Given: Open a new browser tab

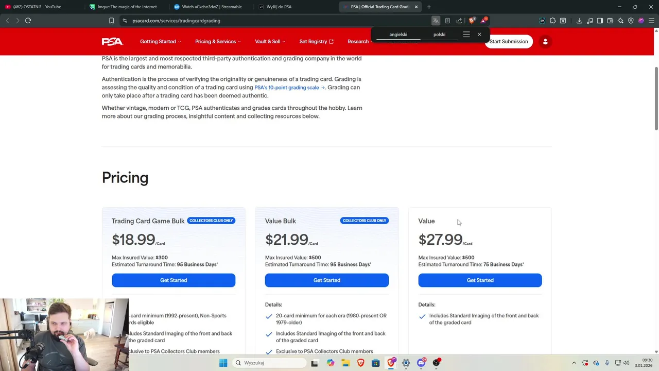Looking at the screenshot, I should point(429,7).
